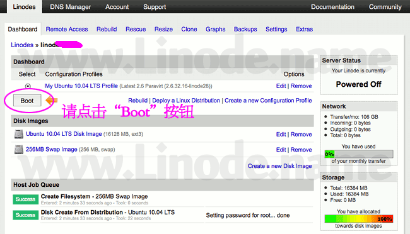Click the orange arrow next to Boot

(51, 100)
